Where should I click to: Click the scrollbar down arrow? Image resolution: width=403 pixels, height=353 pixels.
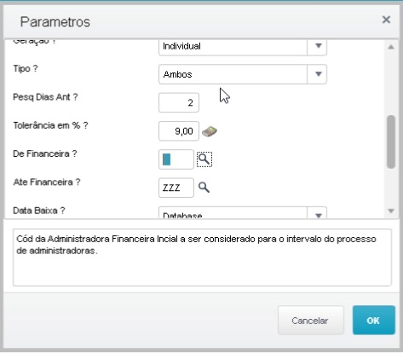click(391, 211)
